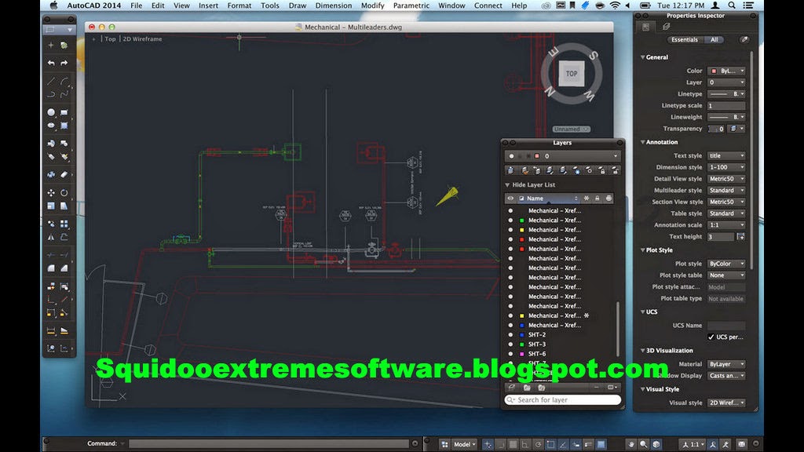The image size is (804, 452).
Task: Click the Command line input field
Action: tap(269, 444)
